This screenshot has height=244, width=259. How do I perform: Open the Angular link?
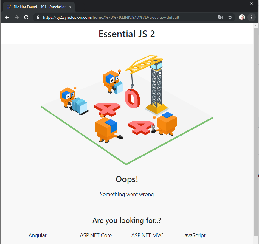38,235
